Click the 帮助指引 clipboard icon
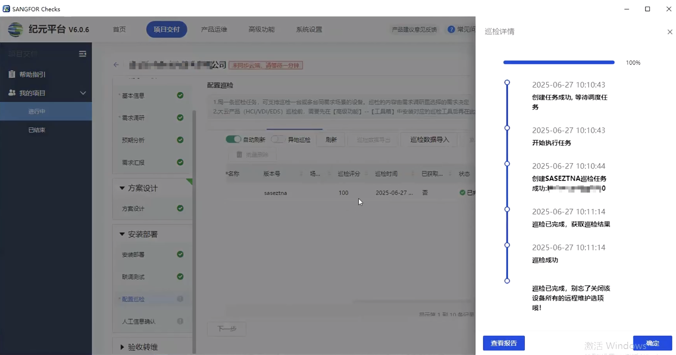The height and width of the screenshot is (355, 676). pos(12,74)
